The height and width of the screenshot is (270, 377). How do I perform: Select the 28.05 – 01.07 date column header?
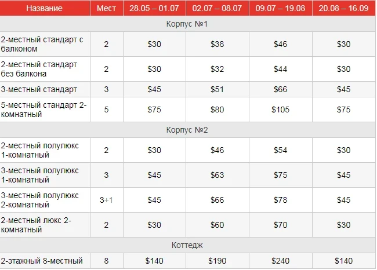154,8
